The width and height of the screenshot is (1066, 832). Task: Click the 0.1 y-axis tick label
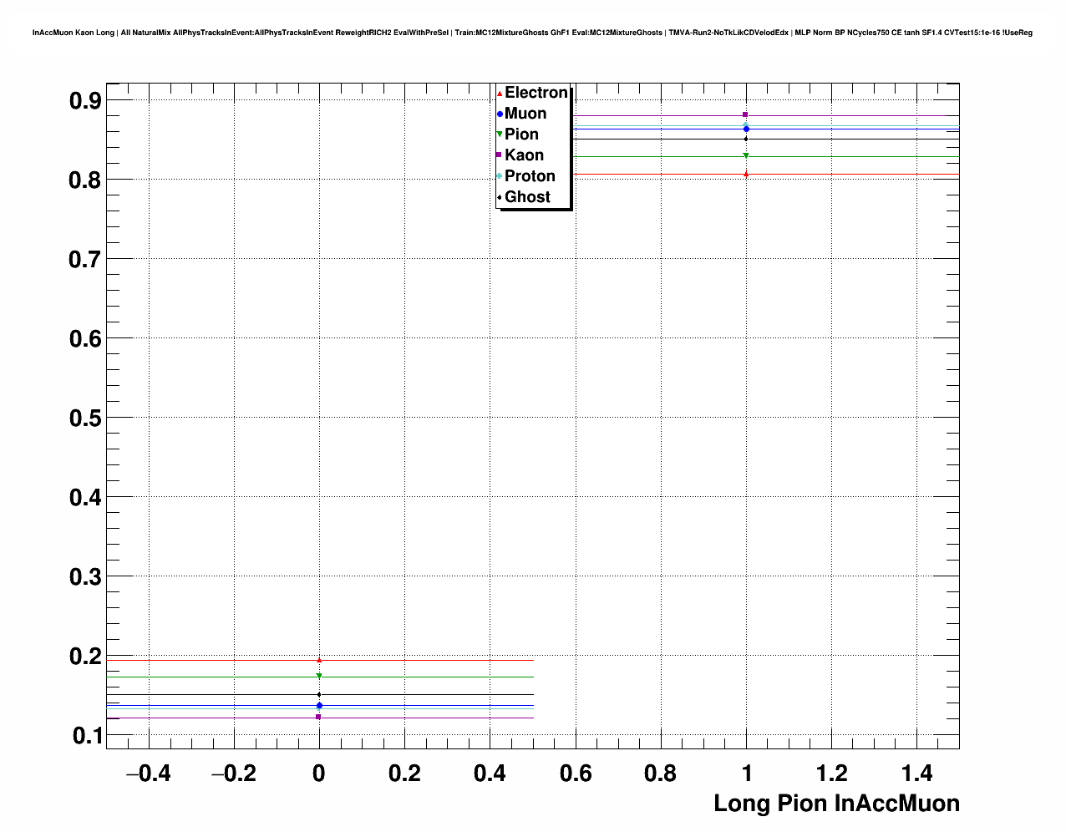click(87, 736)
